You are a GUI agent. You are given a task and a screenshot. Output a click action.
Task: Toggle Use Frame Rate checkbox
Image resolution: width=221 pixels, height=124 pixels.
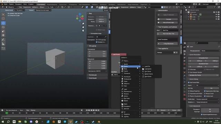[189, 82]
